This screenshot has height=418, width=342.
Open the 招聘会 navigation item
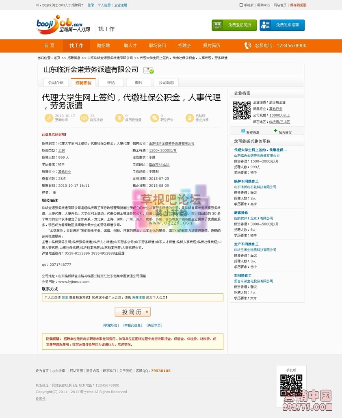point(185,46)
